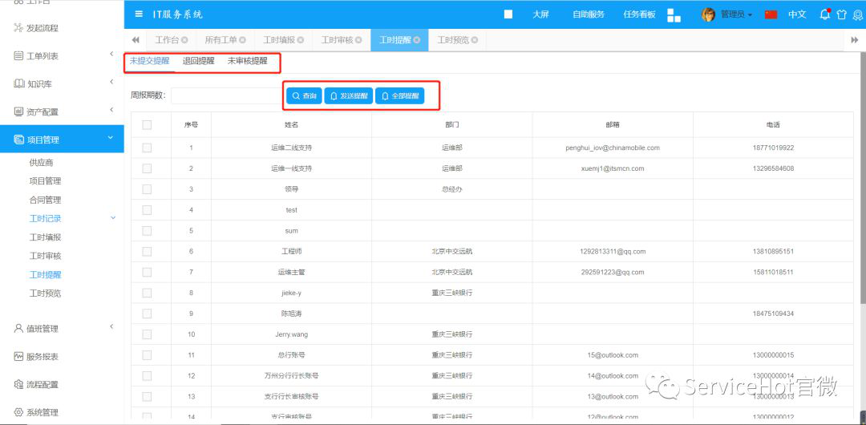The image size is (866, 425).
Task: Open the grid layout icon after 任务看板
Action: click(x=674, y=15)
